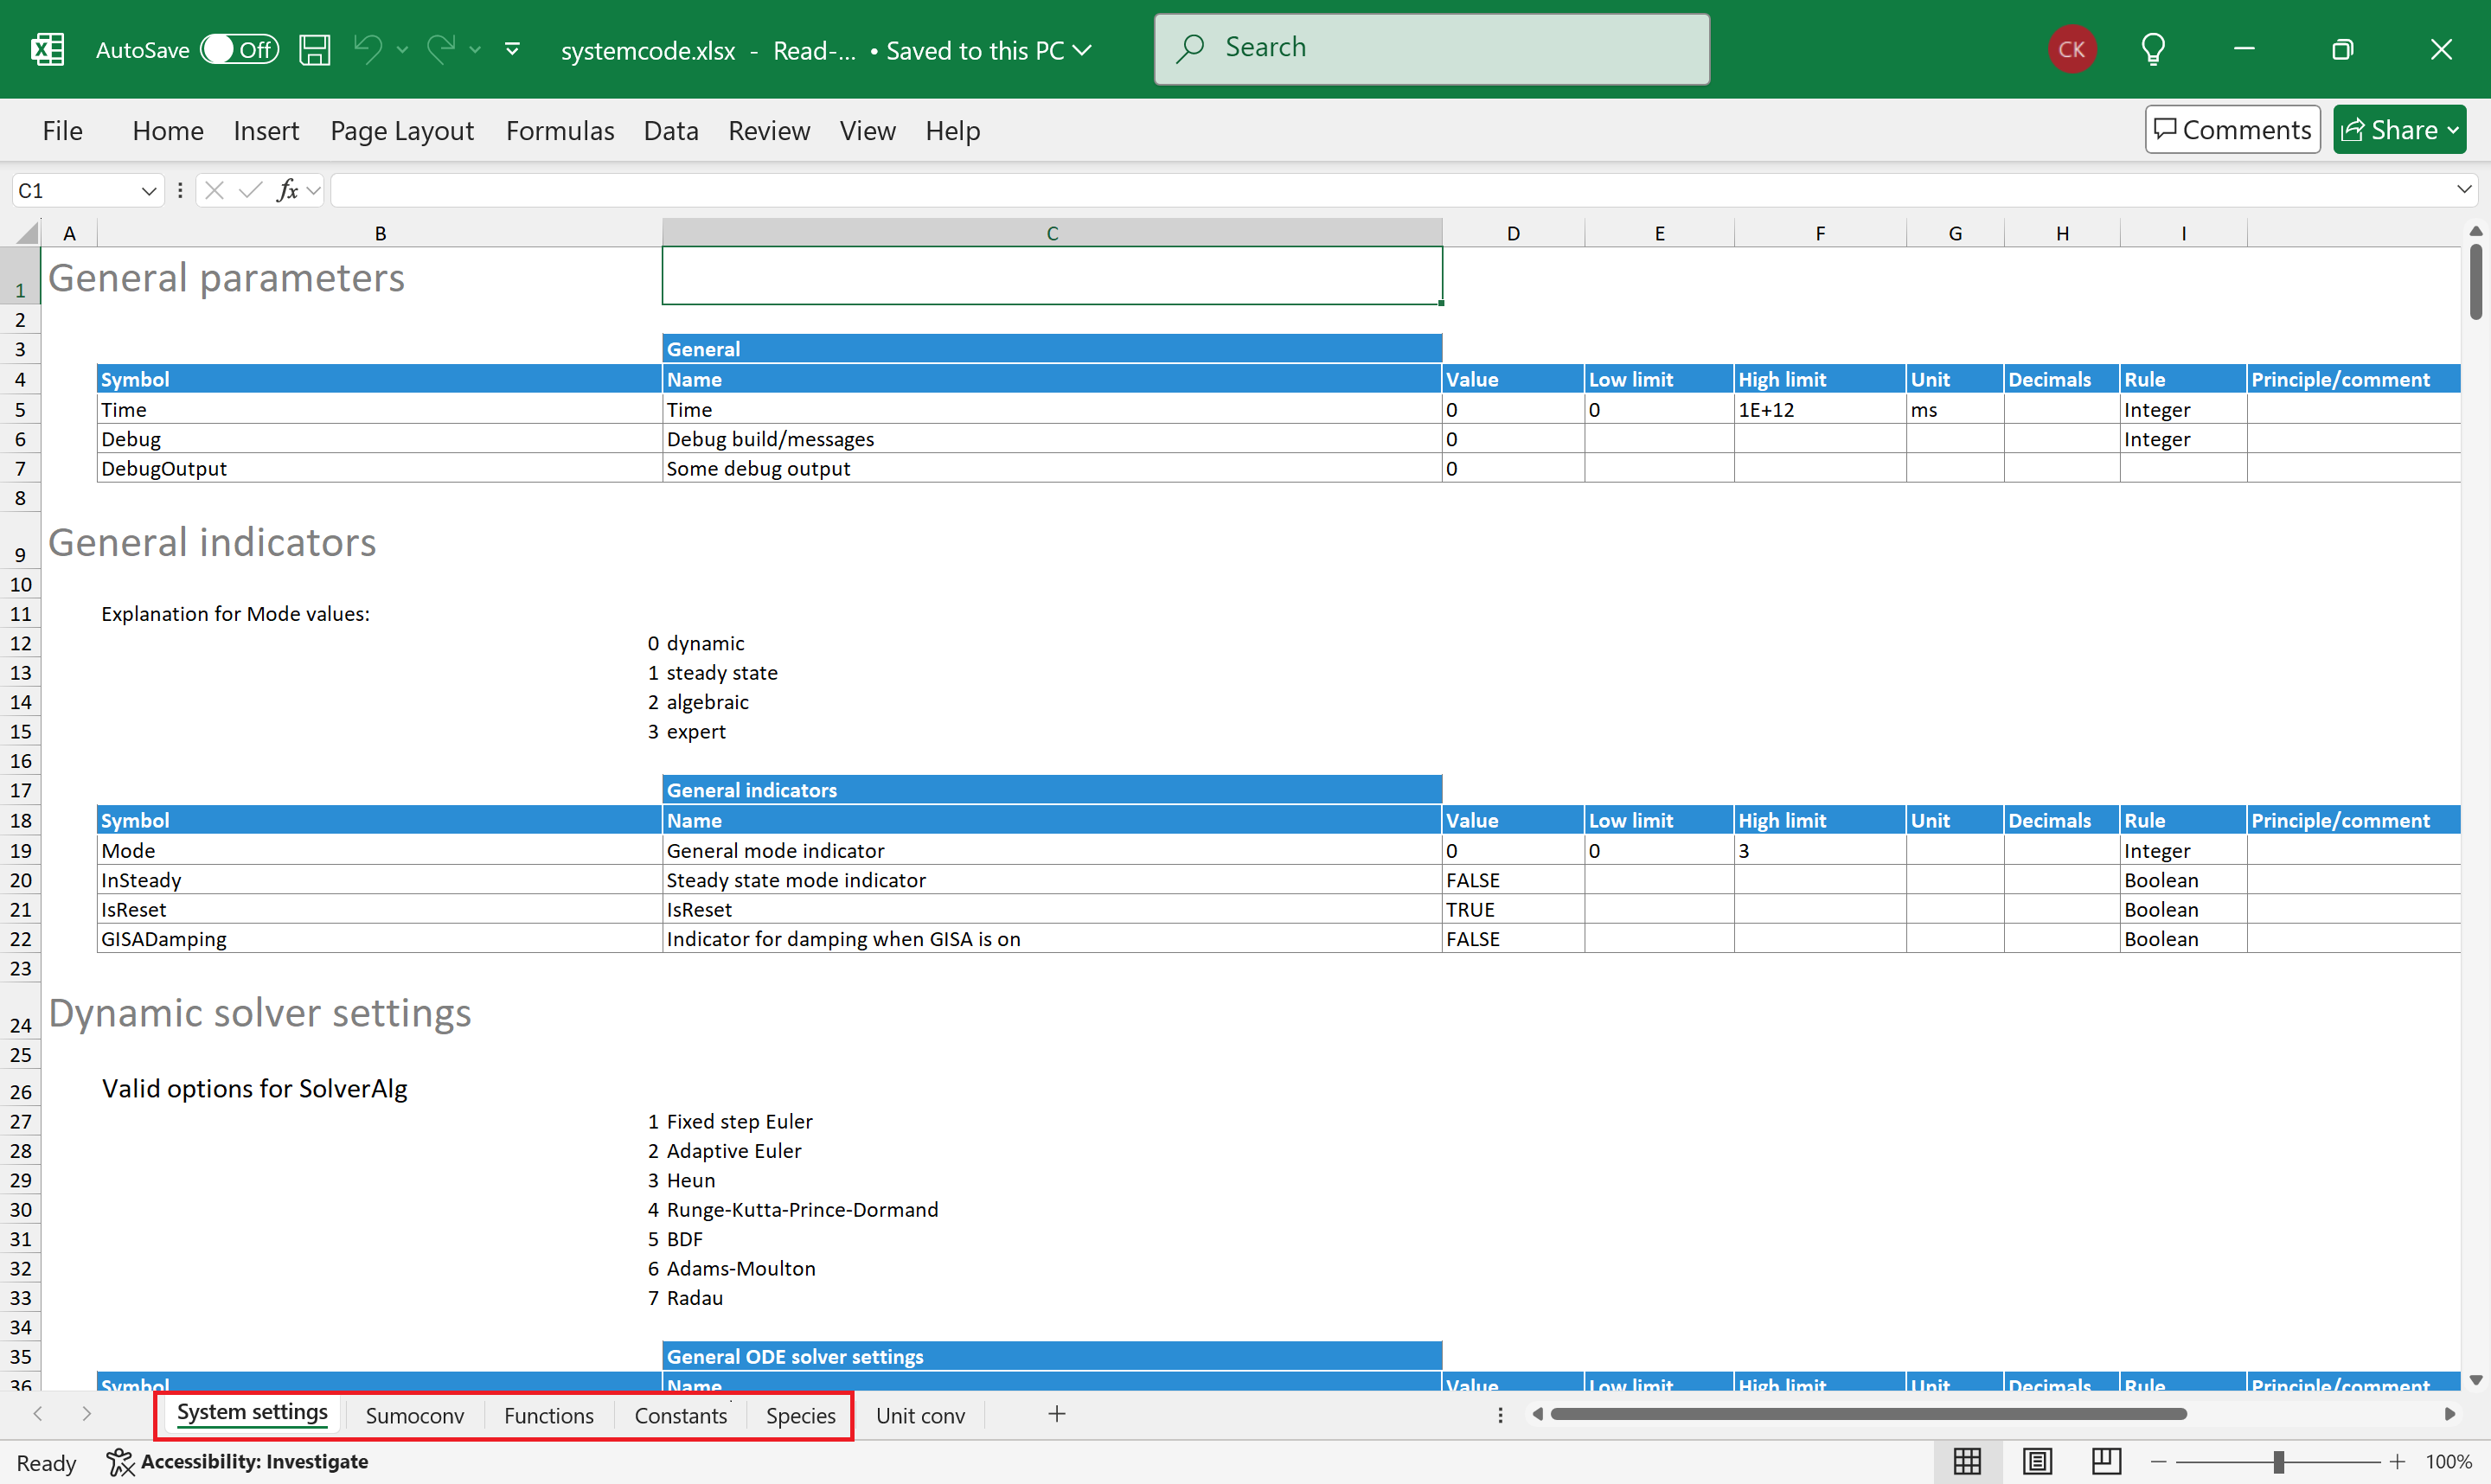Click the Enter checkmark icon
Viewport: 2491px width, 1484px height.
250,190
